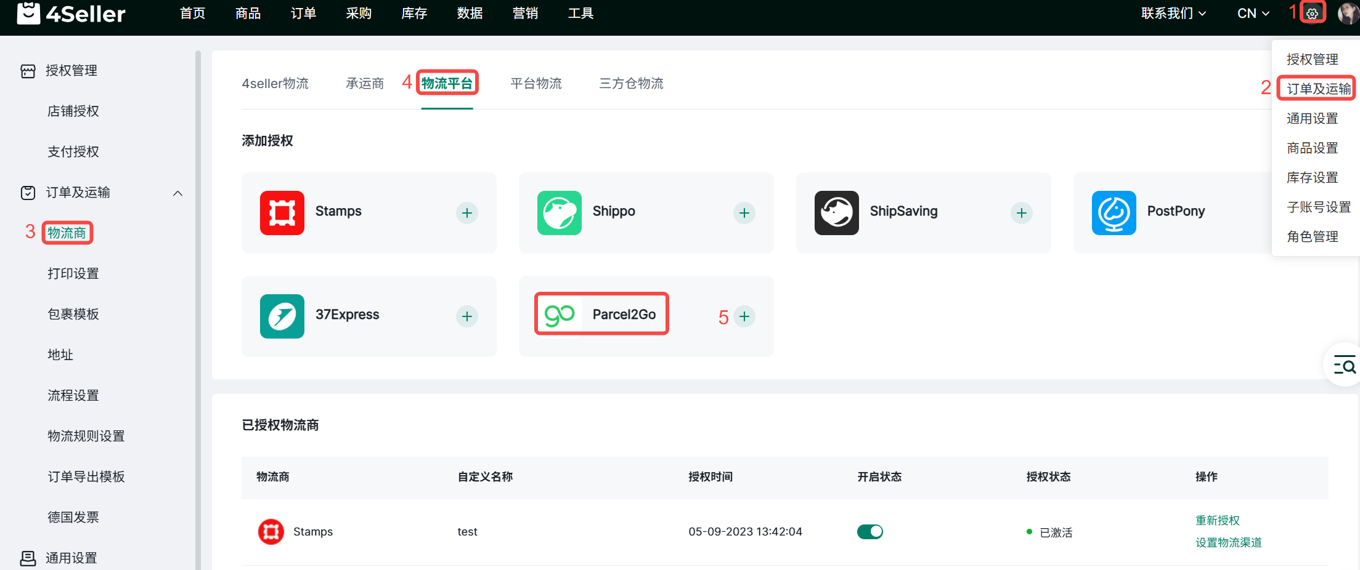The height and width of the screenshot is (570, 1360).
Task: Click the 重新授权 link for Stamps
Action: tap(1217, 521)
